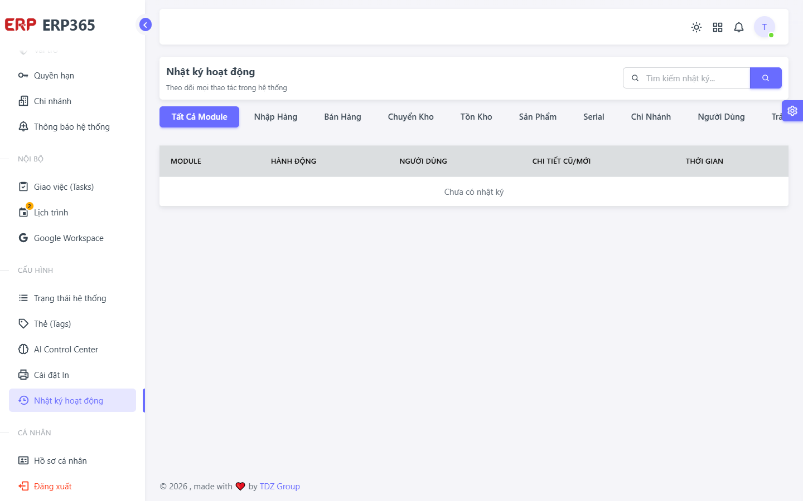This screenshot has height=501, width=803.
Task: Open user avatar menu
Action: 765,27
